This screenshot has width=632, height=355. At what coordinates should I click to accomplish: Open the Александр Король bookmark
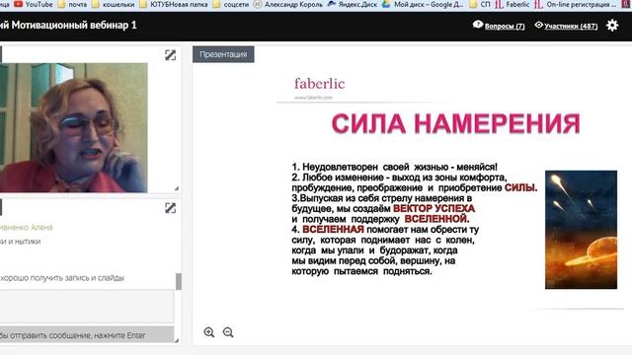(288, 4)
